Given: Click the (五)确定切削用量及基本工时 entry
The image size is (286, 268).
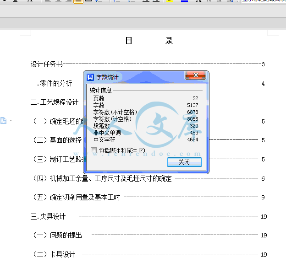Looking at the screenshot, I should coord(77,198).
